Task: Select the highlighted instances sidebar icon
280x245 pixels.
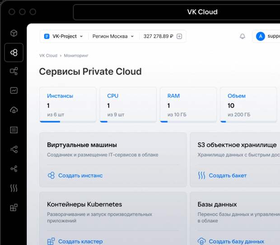Action: click(14, 52)
